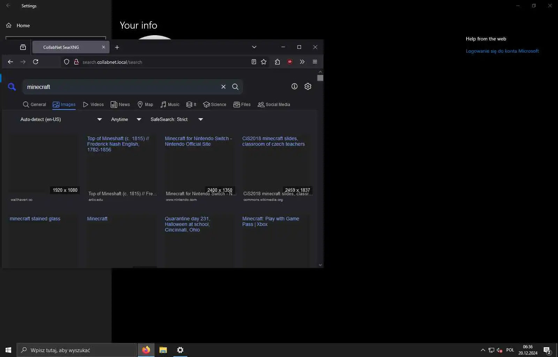Viewport: 558px width, 357px height.
Task: Switch to Music search category
Action: pos(170,105)
